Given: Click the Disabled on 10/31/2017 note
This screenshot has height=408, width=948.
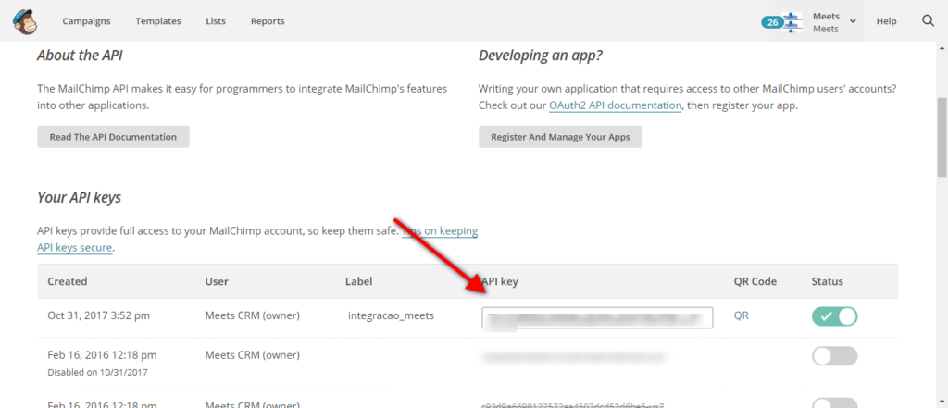Looking at the screenshot, I should pos(97,372).
